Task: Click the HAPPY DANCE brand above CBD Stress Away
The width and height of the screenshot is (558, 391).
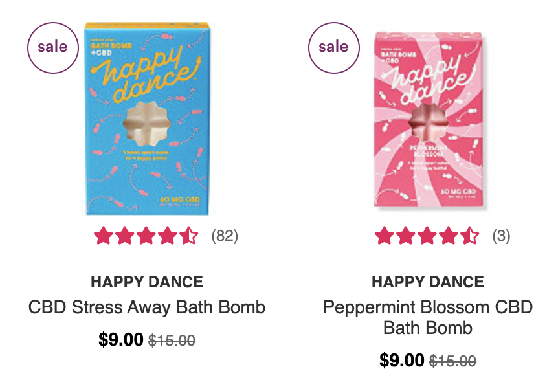Action: coord(147,282)
